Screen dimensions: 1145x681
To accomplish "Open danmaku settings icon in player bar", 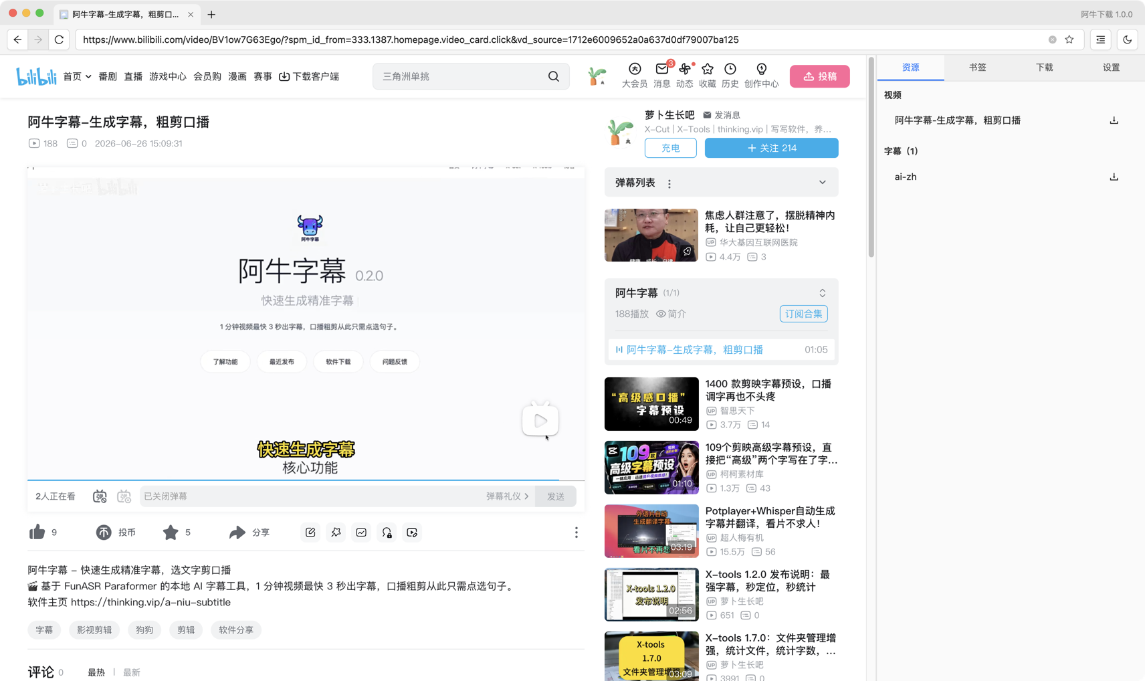I will pos(124,496).
